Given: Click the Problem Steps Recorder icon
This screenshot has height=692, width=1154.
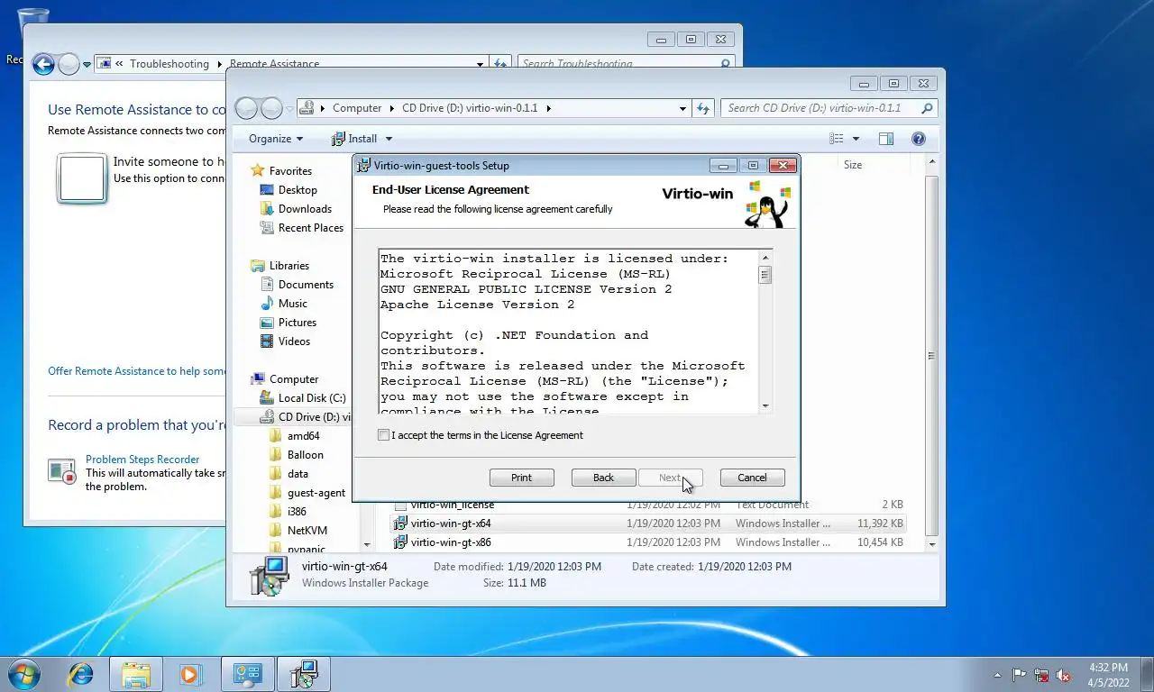Looking at the screenshot, I should [62, 470].
